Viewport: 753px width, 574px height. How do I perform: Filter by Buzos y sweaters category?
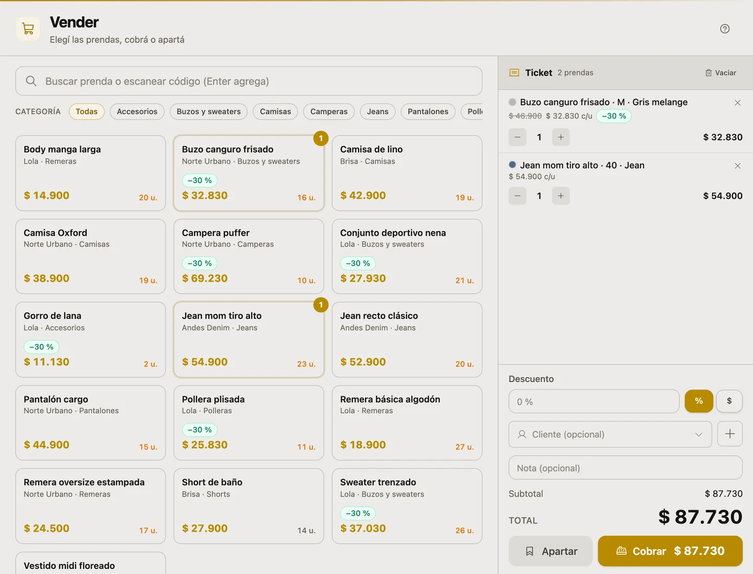click(209, 111)
